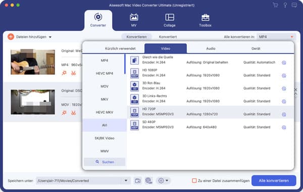The width and height of the screenshot is (303, 192).
Task: Select the Konvertiert tab
Action: click(x=168, y=37)
